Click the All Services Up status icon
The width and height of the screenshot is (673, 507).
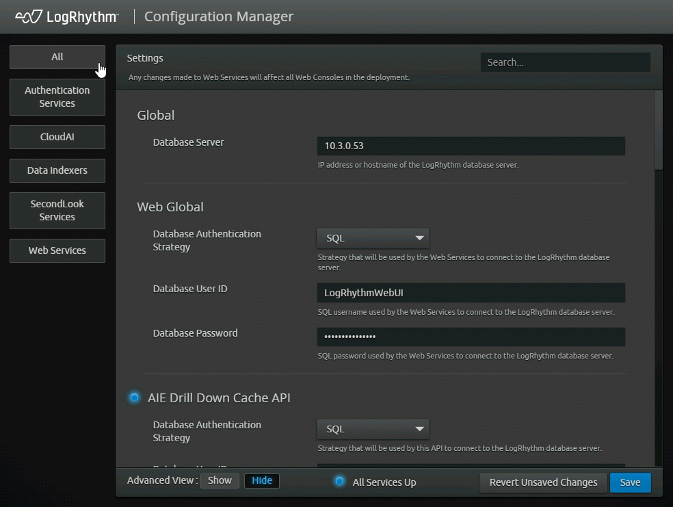339,482
